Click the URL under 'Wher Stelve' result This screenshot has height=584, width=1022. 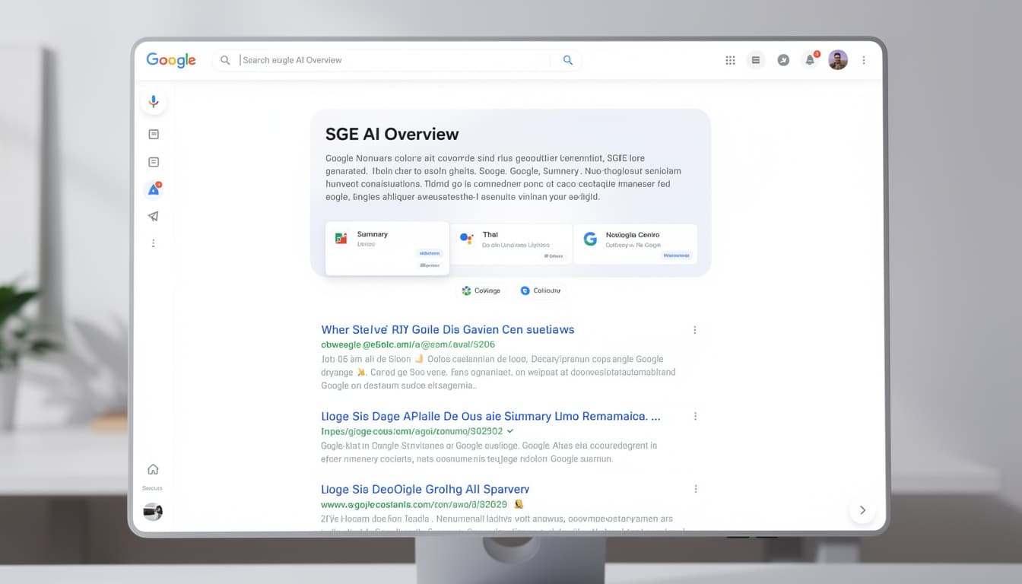408,344
